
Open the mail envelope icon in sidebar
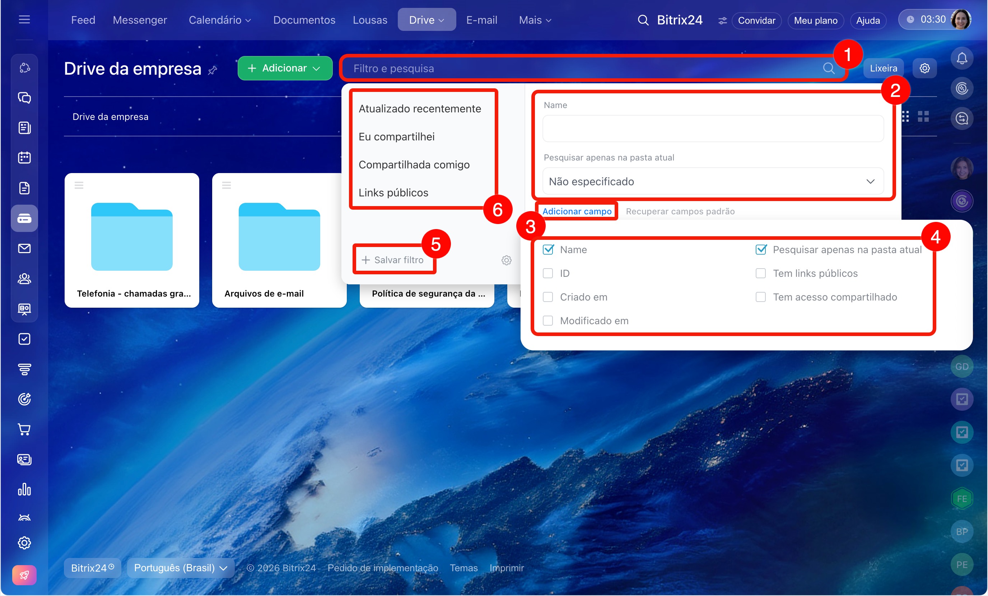tap(24, 248)
